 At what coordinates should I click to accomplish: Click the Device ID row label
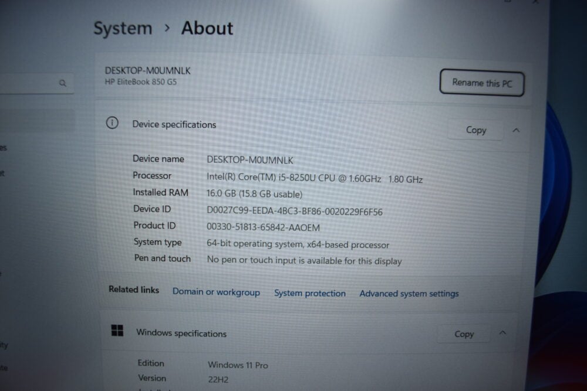152,209
